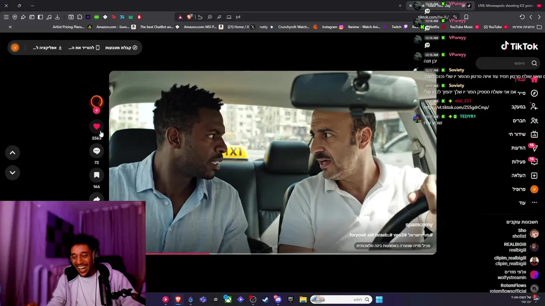The width and height of the screenshot is (545, 306).
Task: Open the Activity icon with the 15 badge
Action: pyautogui.click(x=534, y=161)
